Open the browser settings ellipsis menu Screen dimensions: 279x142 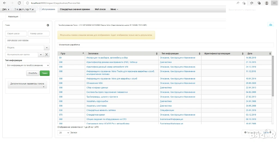point(274,3)
